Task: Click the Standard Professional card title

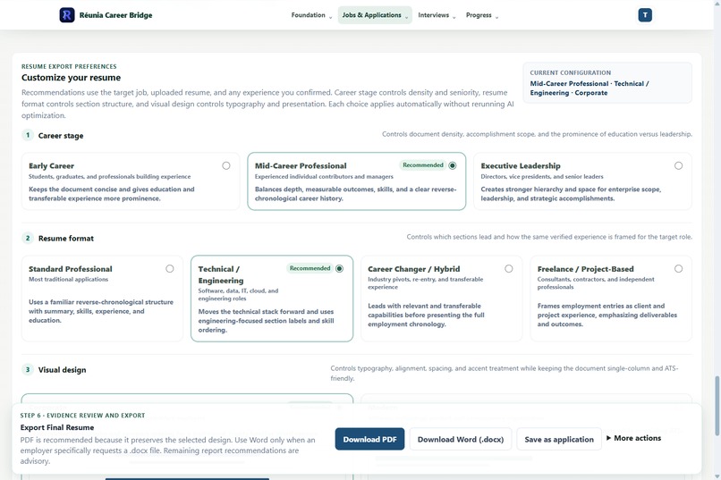Action: 71,269
